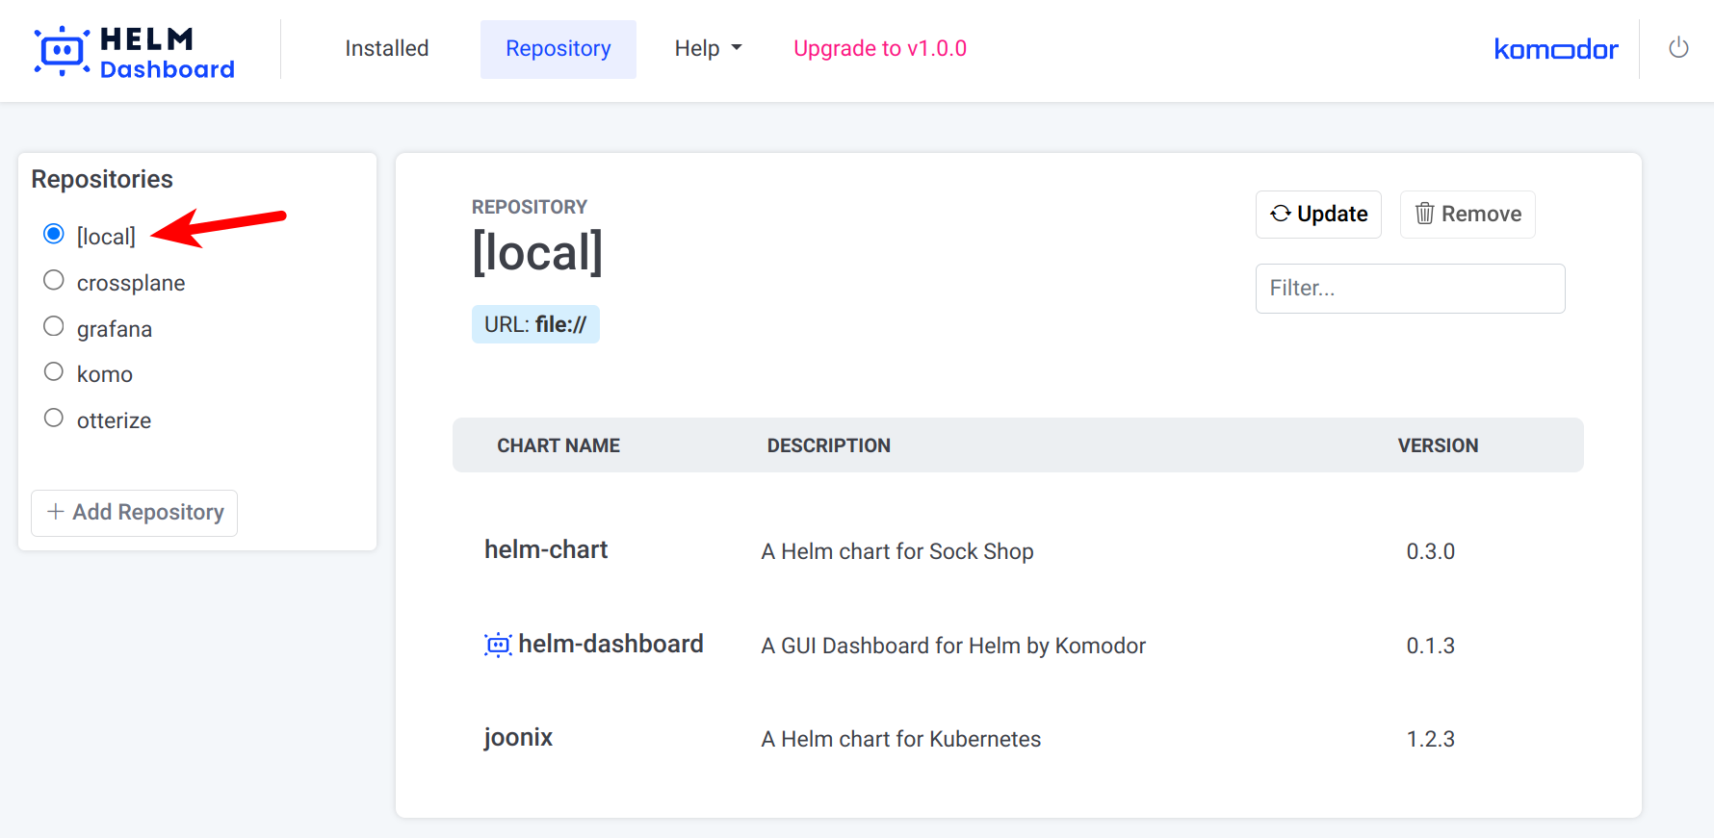Select the grafana repository radio button
The image size is (1714, 838).
pos(54,327)
